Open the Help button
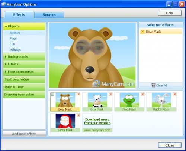The height and width of the screenshot is (151, 186). tap(170, 13)
